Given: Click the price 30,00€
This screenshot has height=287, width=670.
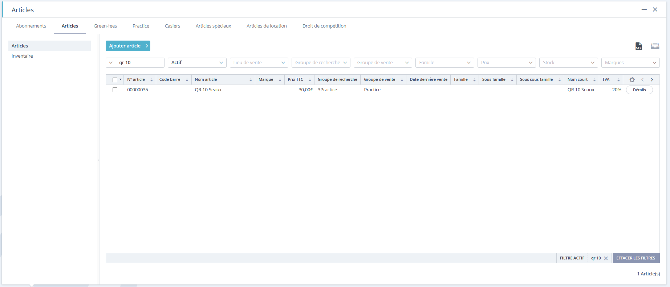Looking at the screenshot, I should (306, 90).
